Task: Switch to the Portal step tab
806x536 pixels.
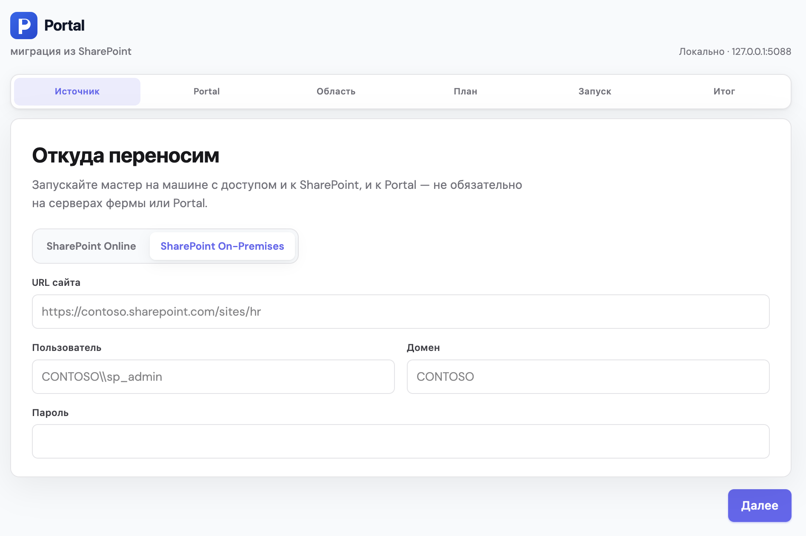Action: (206, 91)
